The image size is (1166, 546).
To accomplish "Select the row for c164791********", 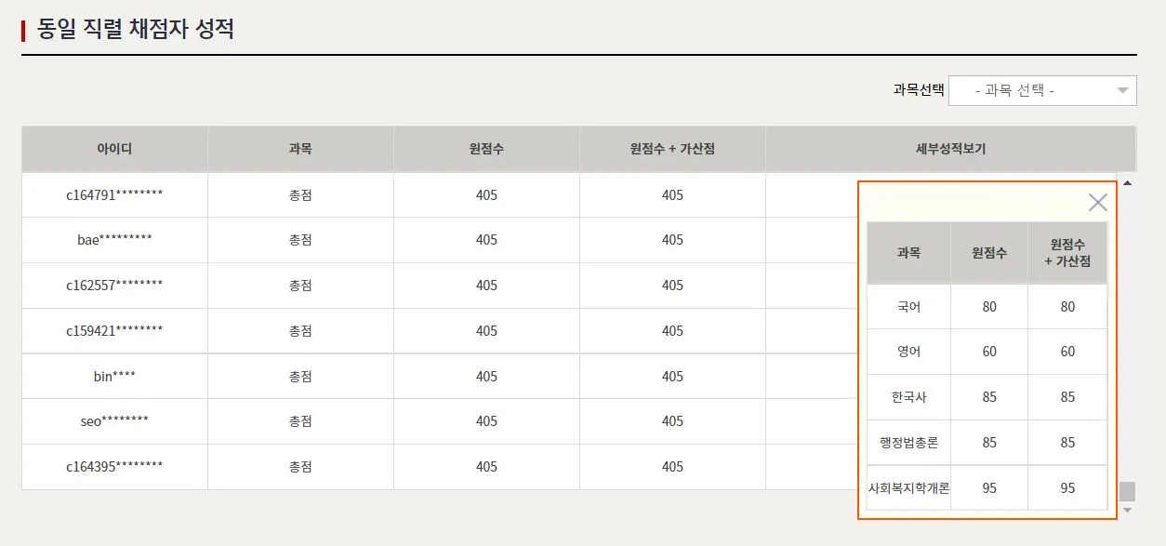I will point(114,195).
